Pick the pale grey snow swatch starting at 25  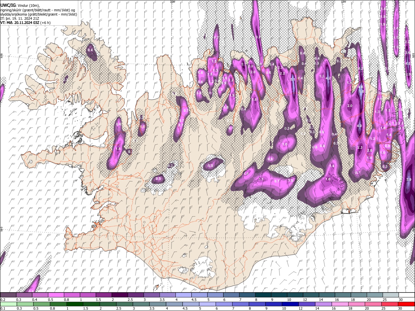(391, 295)
